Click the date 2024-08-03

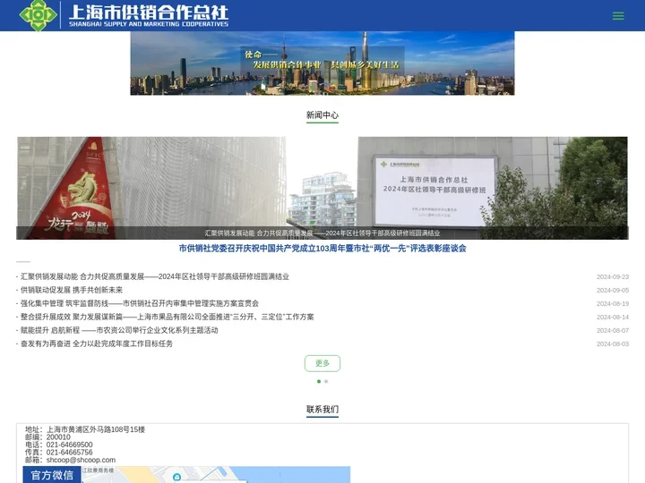613,344
